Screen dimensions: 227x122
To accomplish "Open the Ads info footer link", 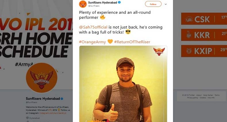I will tap(211, 98).
